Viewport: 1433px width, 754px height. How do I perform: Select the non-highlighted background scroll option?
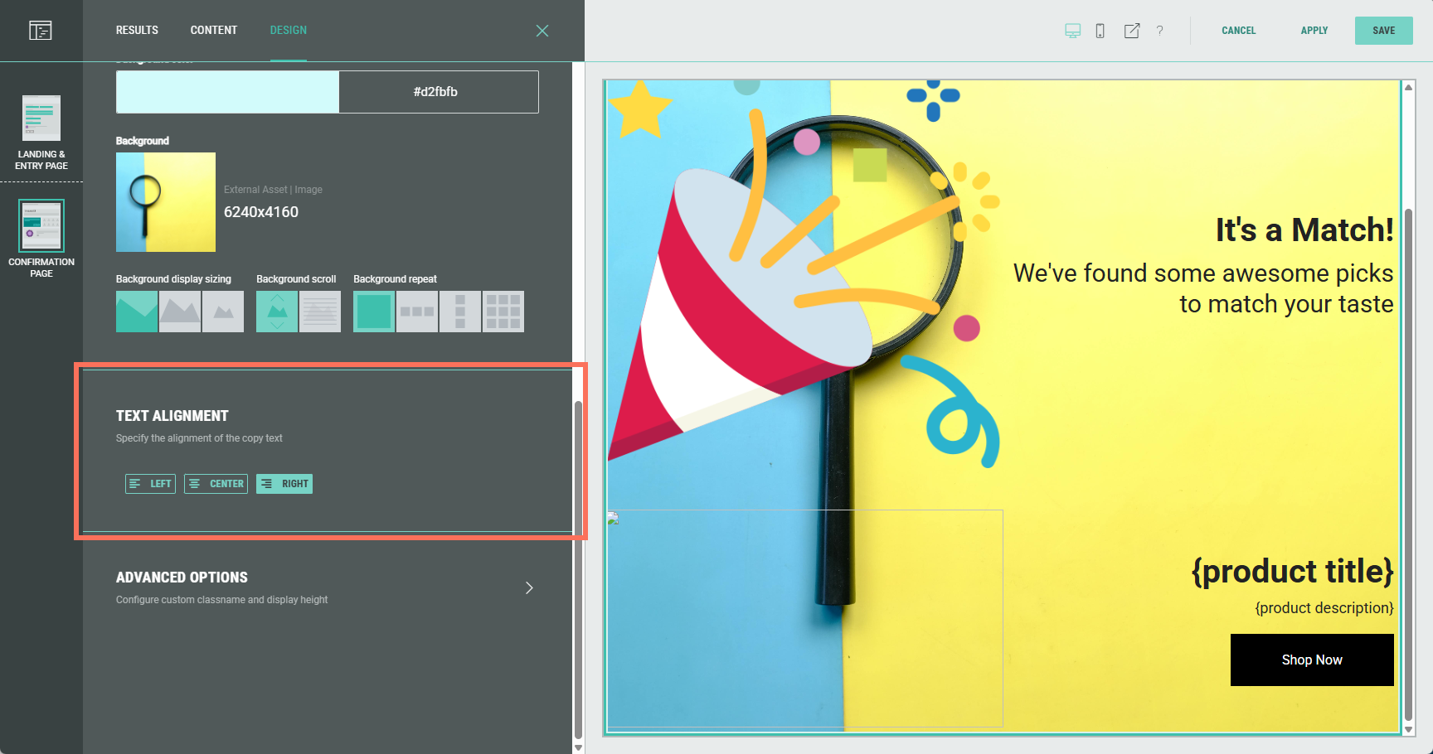pos(320,312)
